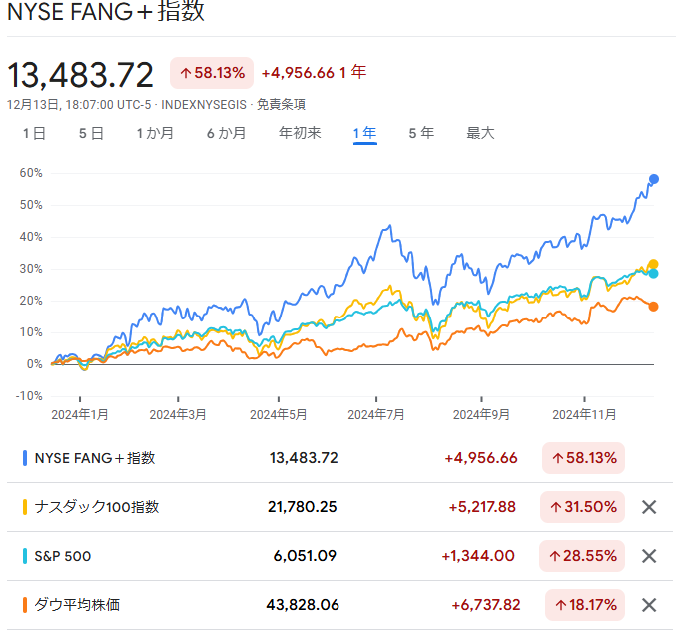Click the cyan S&P 500 color bar

click(x=25, y=556)
